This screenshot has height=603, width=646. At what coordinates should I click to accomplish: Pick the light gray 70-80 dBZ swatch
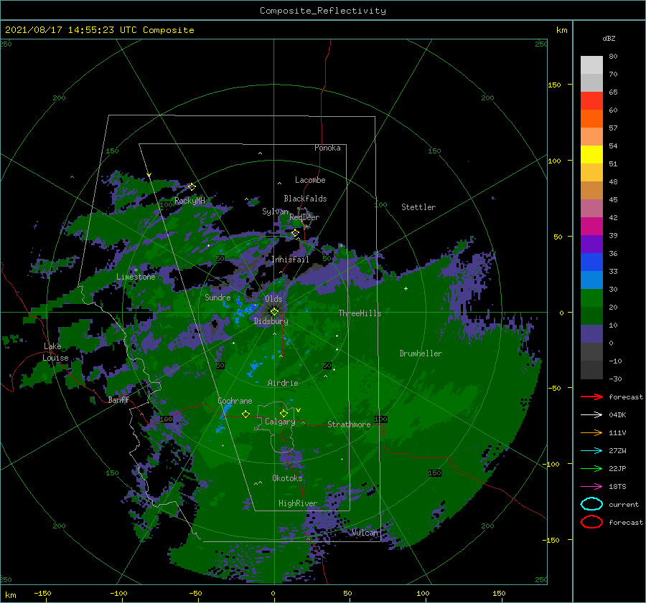tap(591, 65)
